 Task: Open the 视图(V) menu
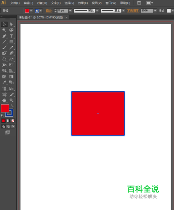(x=97, y=3)
